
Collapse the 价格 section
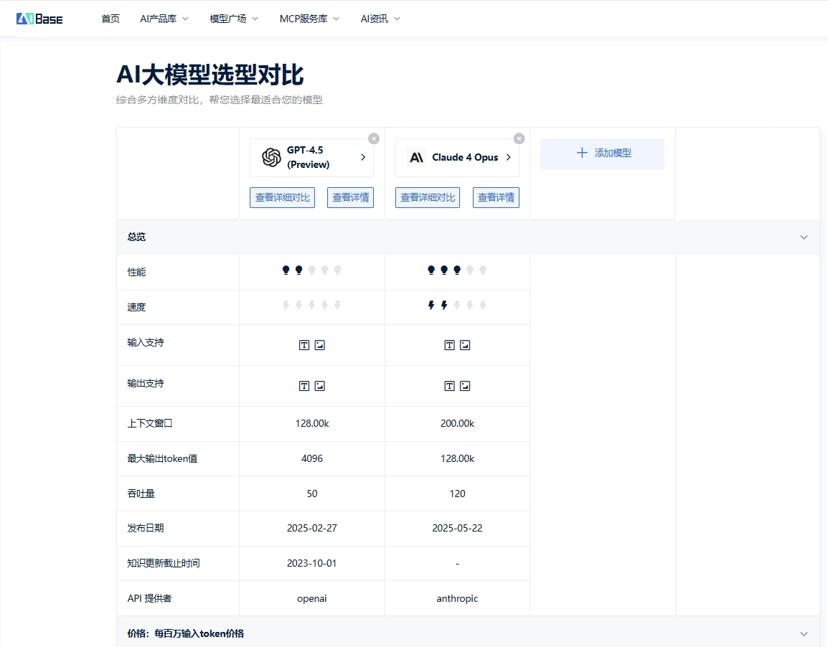(804, 634)
